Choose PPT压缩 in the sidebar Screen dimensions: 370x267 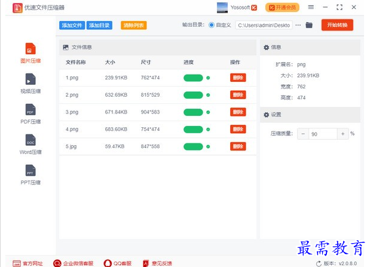30,174
